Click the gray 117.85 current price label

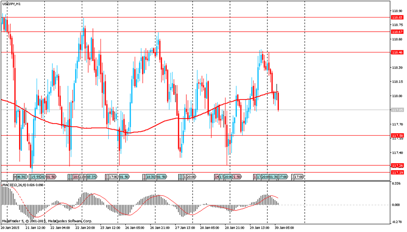click(396, 110)
